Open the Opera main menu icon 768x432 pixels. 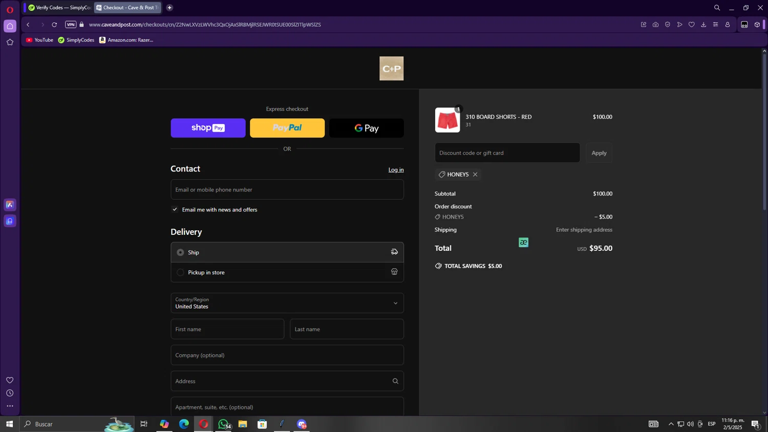[x=10, y=10]
